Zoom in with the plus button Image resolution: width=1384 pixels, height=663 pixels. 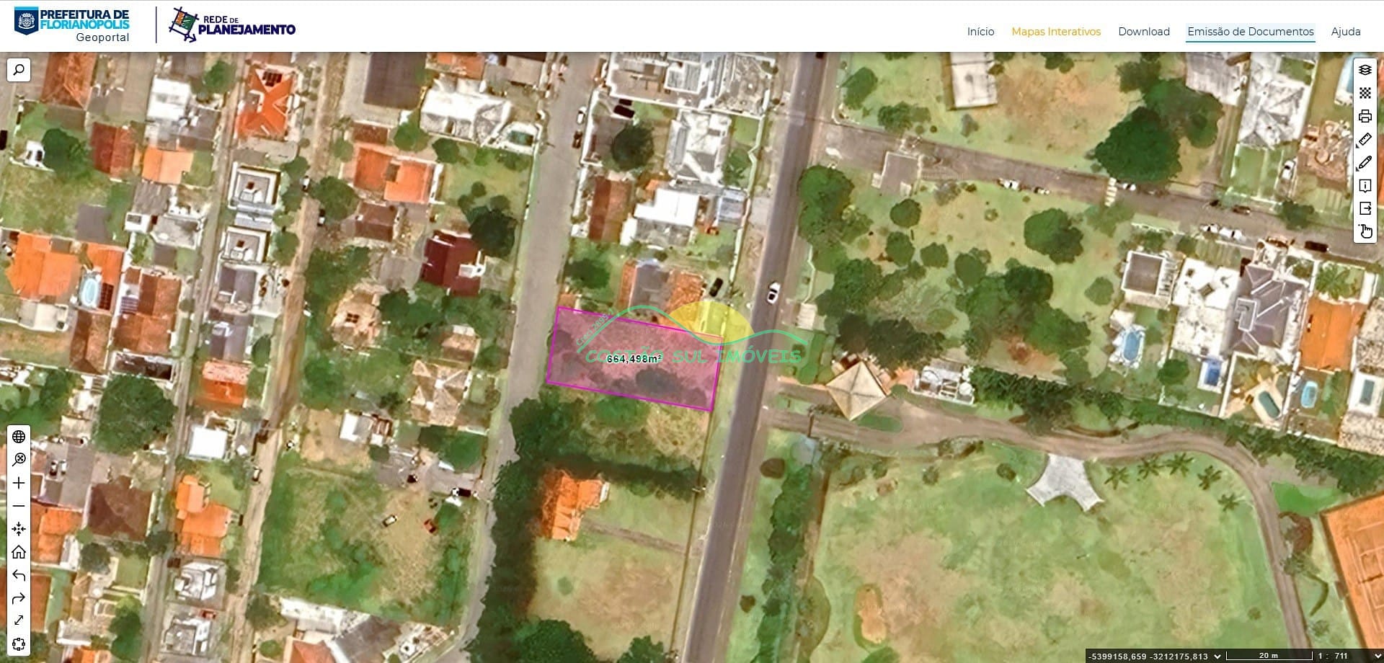click(x=19, y=483)
